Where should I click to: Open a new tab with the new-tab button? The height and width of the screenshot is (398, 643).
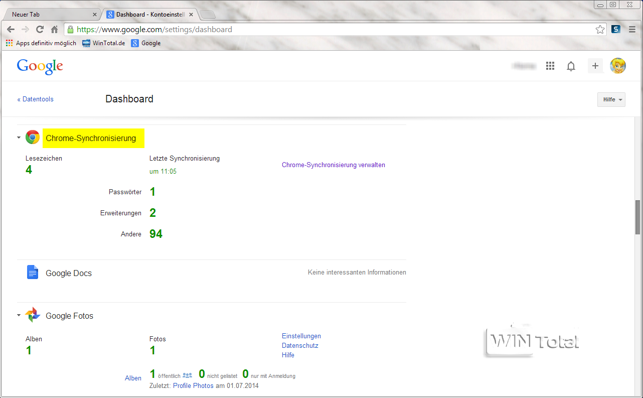pos(208,15)
